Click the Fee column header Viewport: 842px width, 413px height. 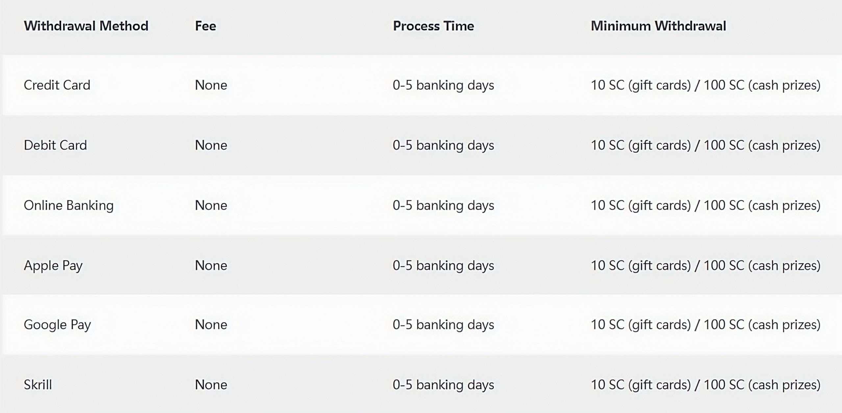(x=206, y=26)
